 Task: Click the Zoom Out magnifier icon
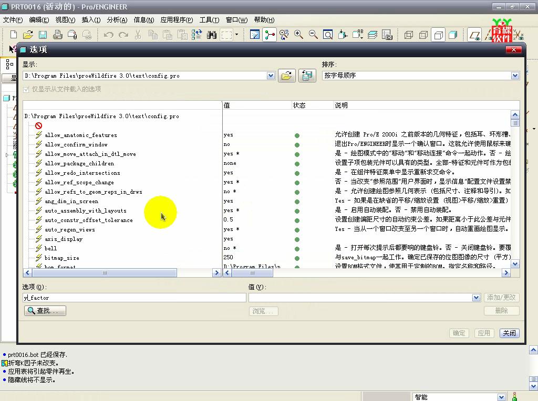coord(313,35)
